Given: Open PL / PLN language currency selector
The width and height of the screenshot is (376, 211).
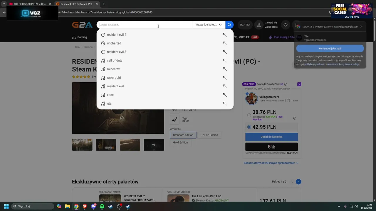Looking at the screenshot, I should 245,25.
